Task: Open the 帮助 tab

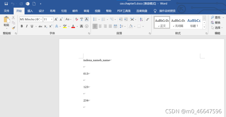Action: click(x=109, y=11)
